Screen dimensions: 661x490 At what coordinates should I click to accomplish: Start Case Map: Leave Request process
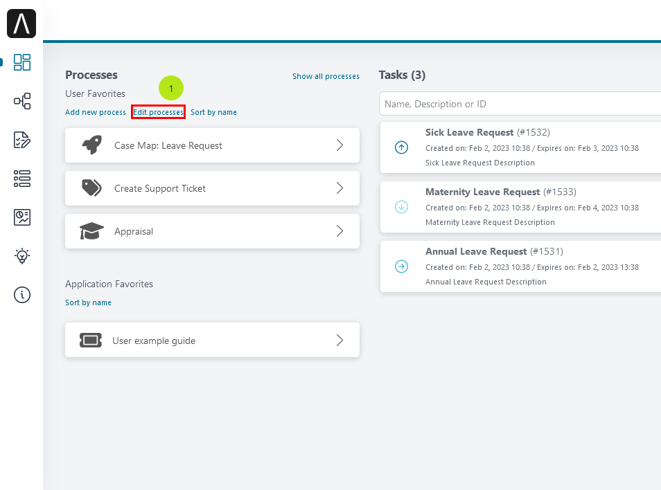(x=212, y=145)
